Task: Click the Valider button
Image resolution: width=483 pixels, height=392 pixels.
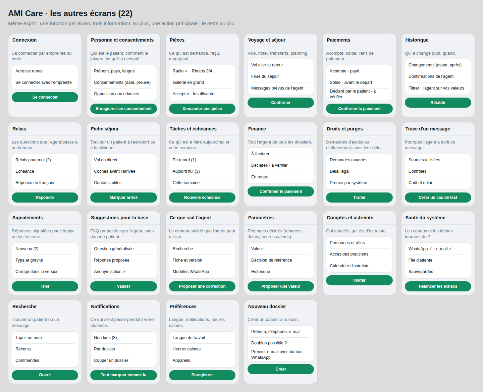Action: [x=123, y=286]
